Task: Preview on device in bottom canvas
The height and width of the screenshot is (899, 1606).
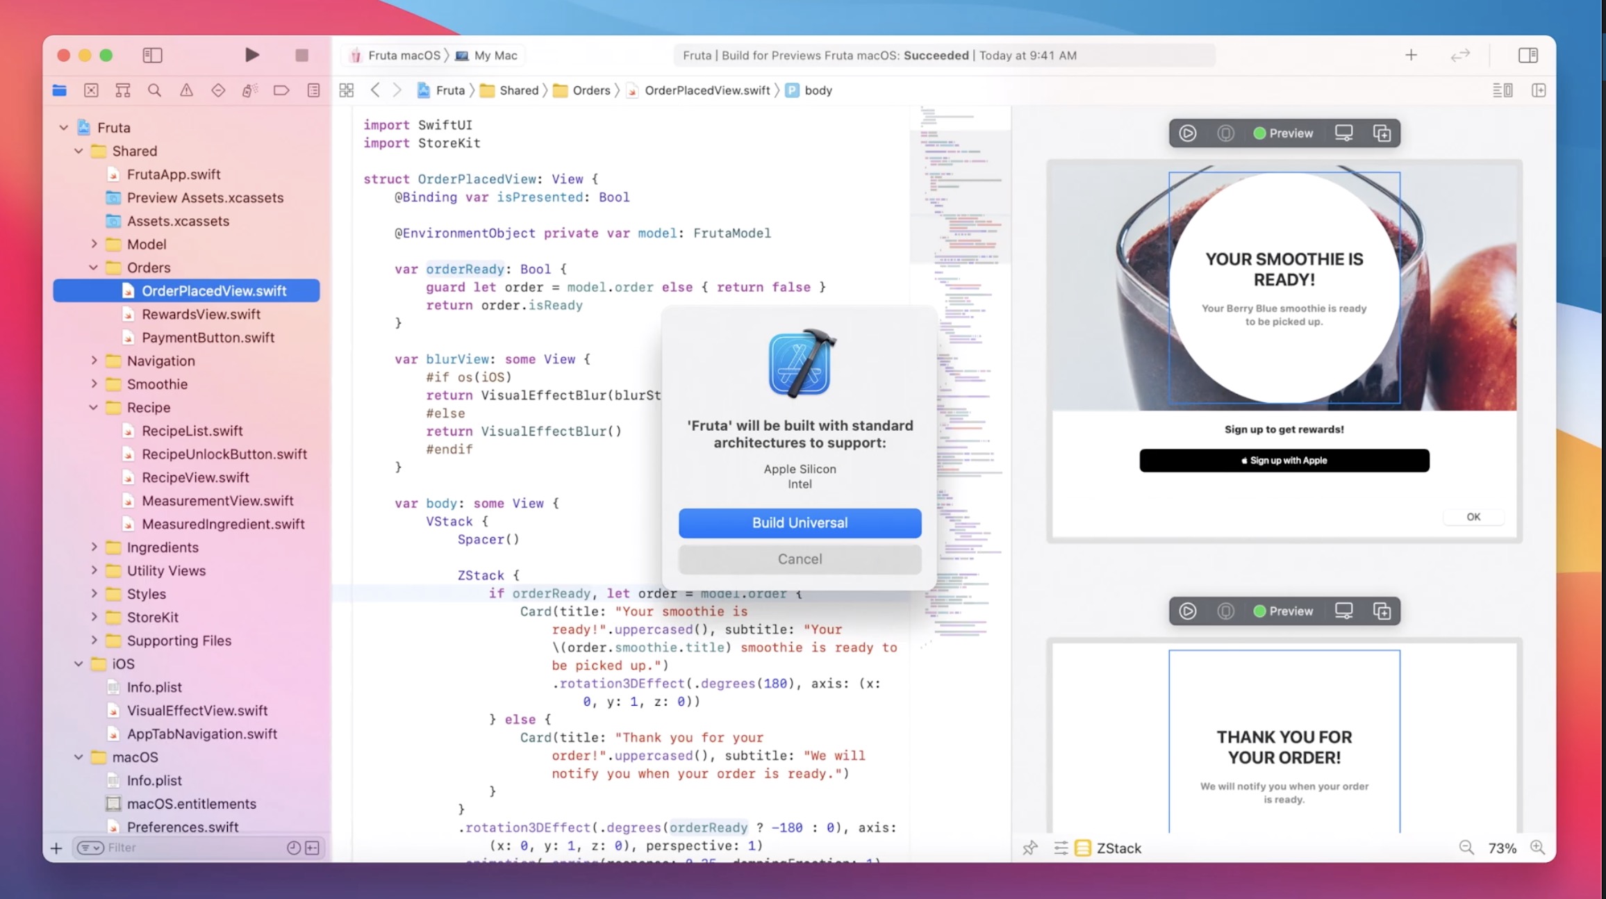Action: 1343,611
